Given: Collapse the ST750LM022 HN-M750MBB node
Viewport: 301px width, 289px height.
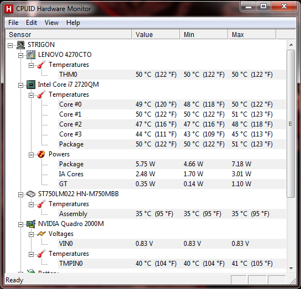Looking at the screenshot, I should (20, 195).
